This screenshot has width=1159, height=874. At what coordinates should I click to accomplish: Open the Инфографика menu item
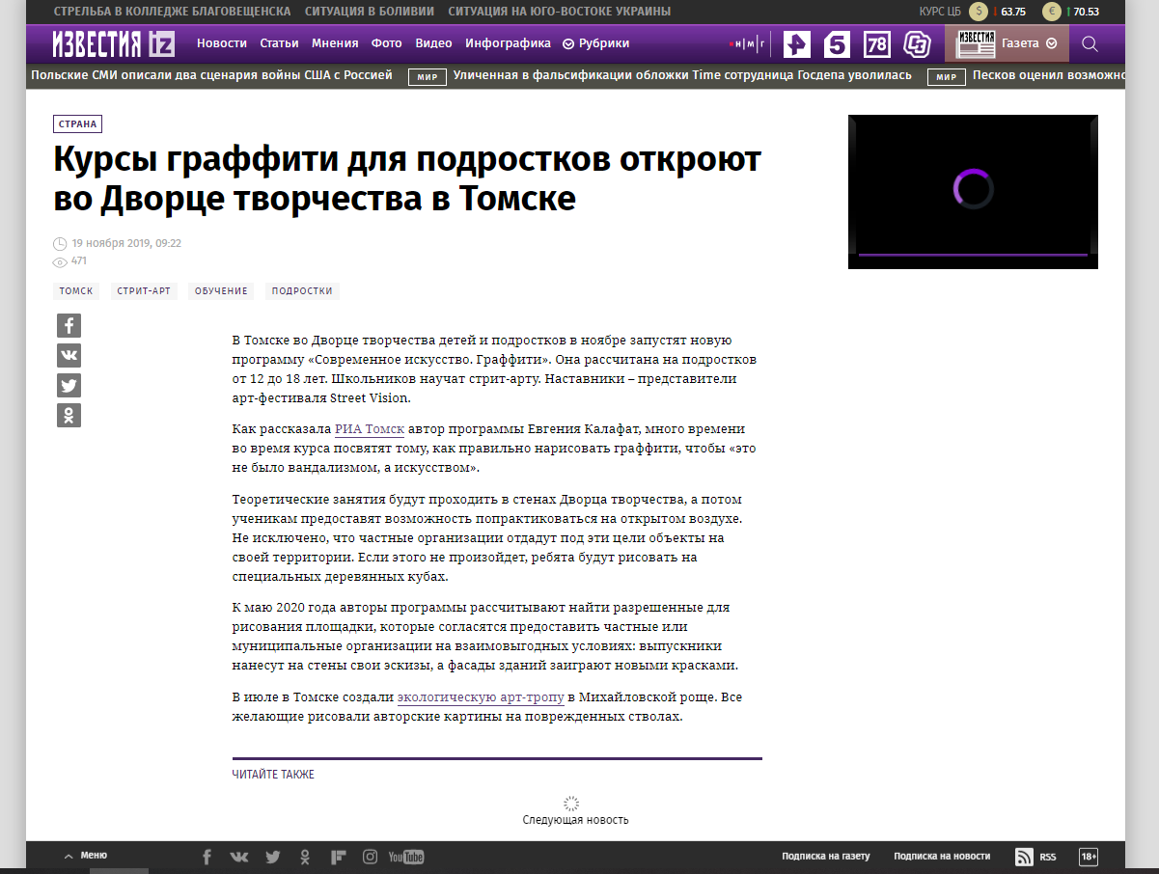coord(509,43)
